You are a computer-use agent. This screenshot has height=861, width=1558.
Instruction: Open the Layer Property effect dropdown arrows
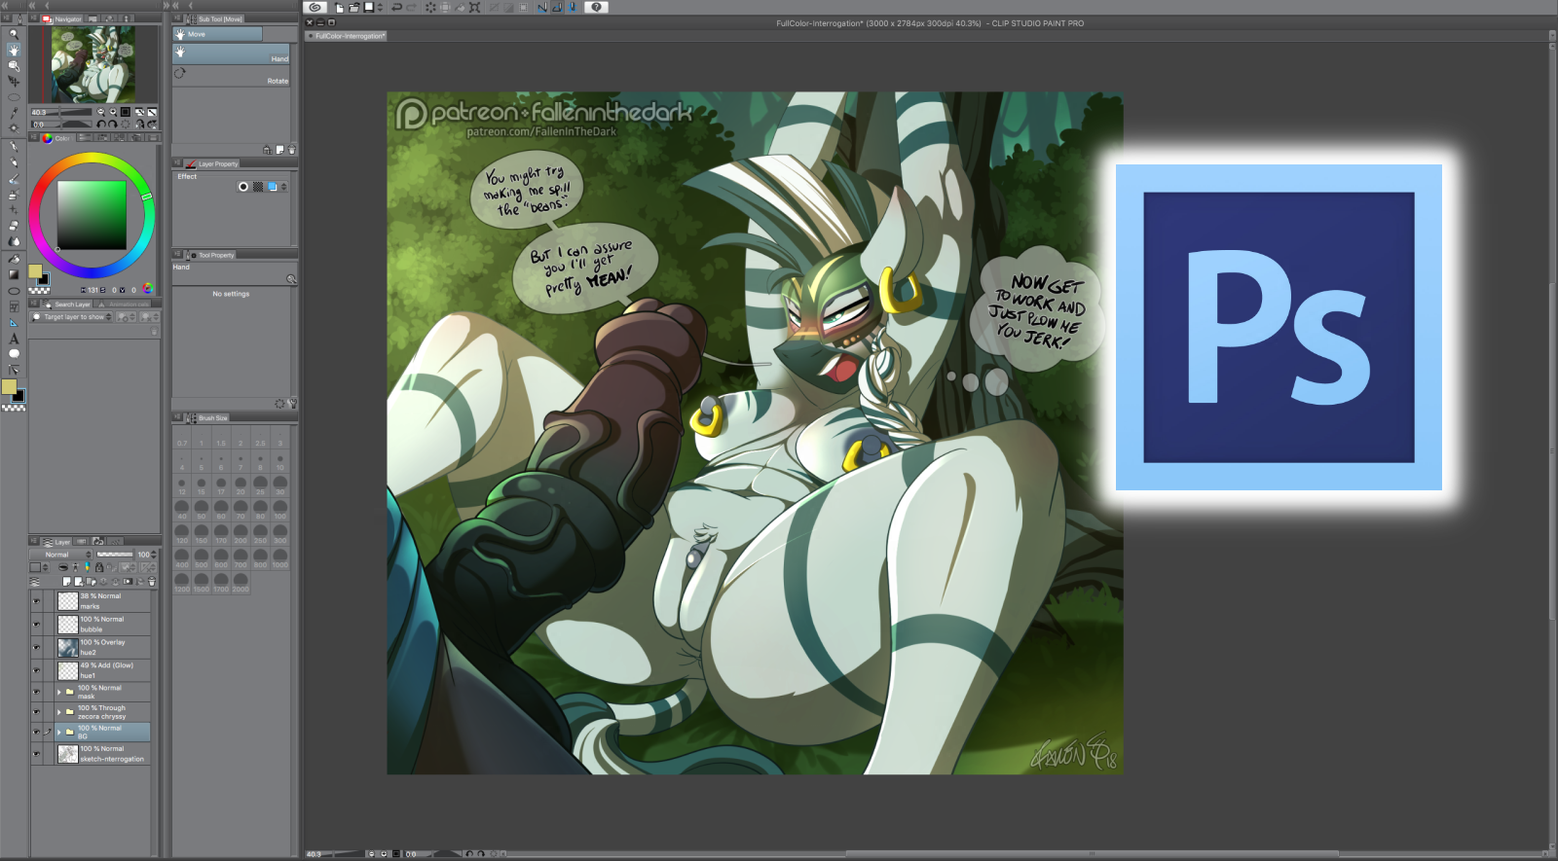284,187
